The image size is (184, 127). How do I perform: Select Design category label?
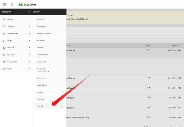9,41
